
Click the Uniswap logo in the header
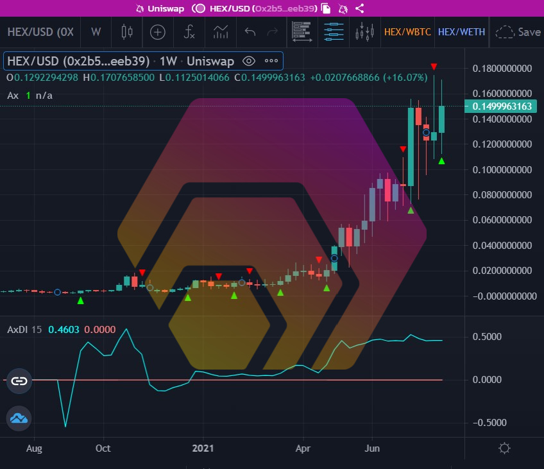tap(139, 9)
